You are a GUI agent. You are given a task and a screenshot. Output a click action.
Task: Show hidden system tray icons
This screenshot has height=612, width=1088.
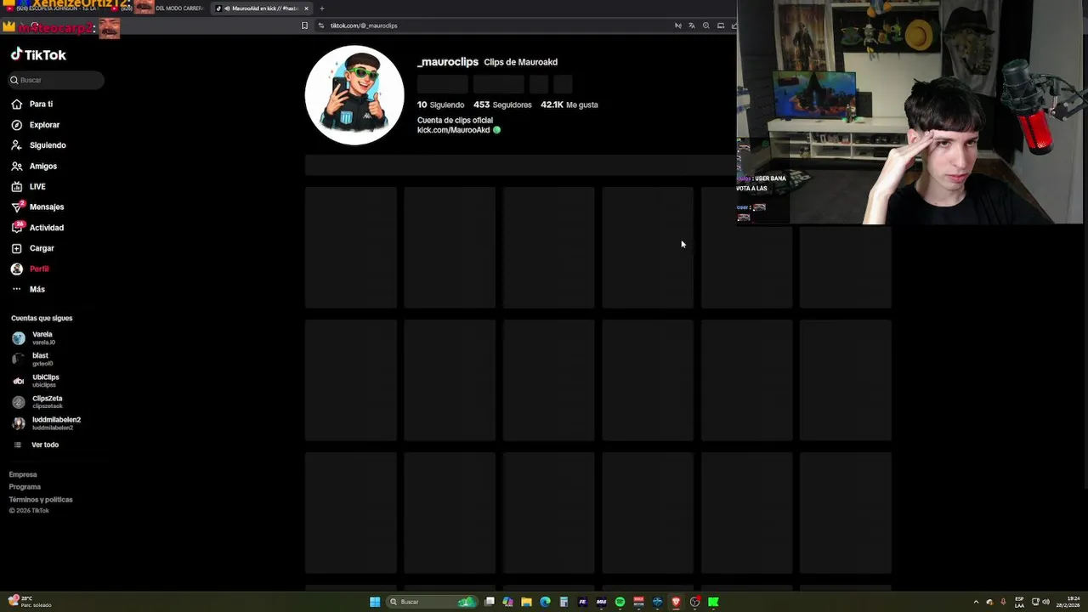(x=976, y=602)
